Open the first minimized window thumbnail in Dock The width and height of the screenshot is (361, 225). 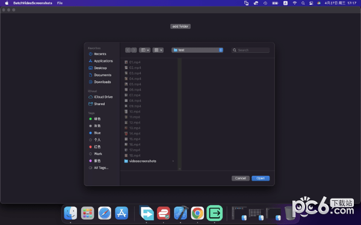point(239,213)
